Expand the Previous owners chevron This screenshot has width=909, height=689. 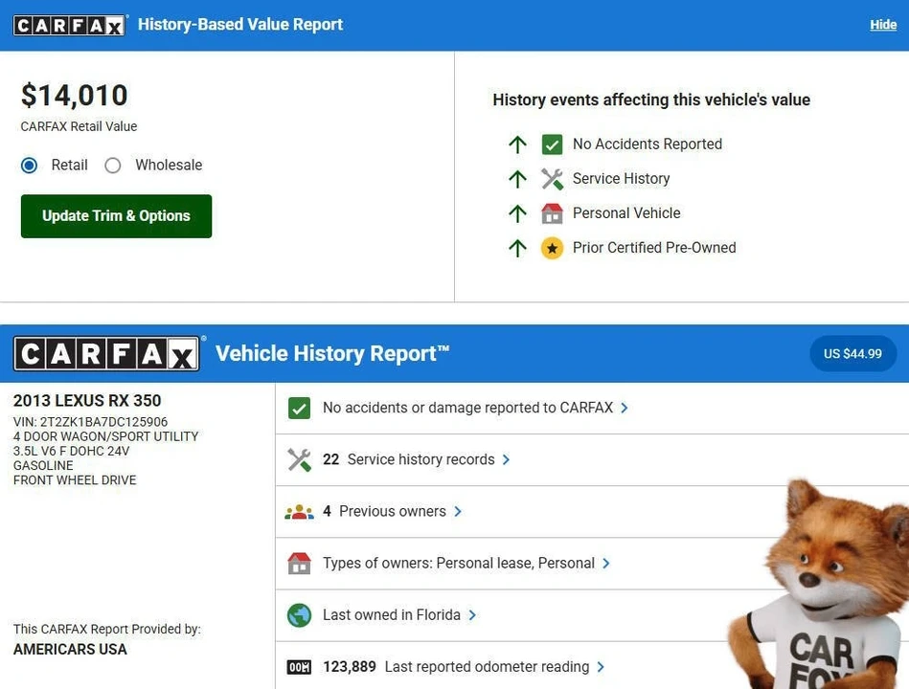point(458,512)
